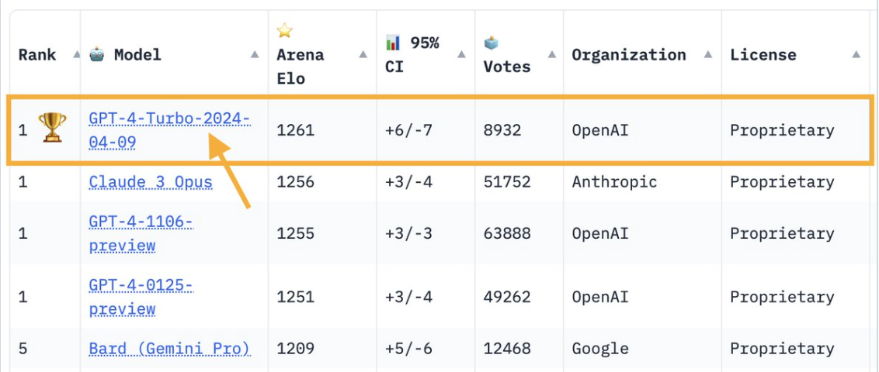Sort by Organization column arrow
The width and height of the screenshot is (879, 372).
708,54
